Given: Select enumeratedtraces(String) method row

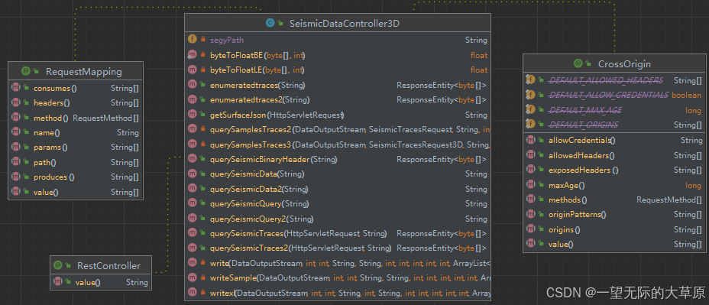Looking at the screenshot, I should (x=338, y=85).
